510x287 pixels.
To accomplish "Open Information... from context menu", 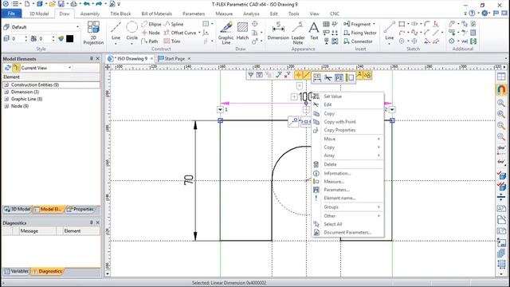I will 347,173.
